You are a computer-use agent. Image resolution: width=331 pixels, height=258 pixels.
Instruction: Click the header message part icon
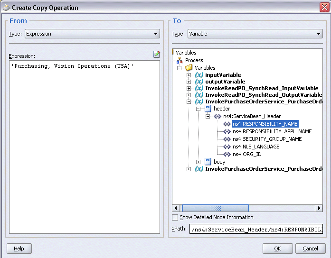208,109
